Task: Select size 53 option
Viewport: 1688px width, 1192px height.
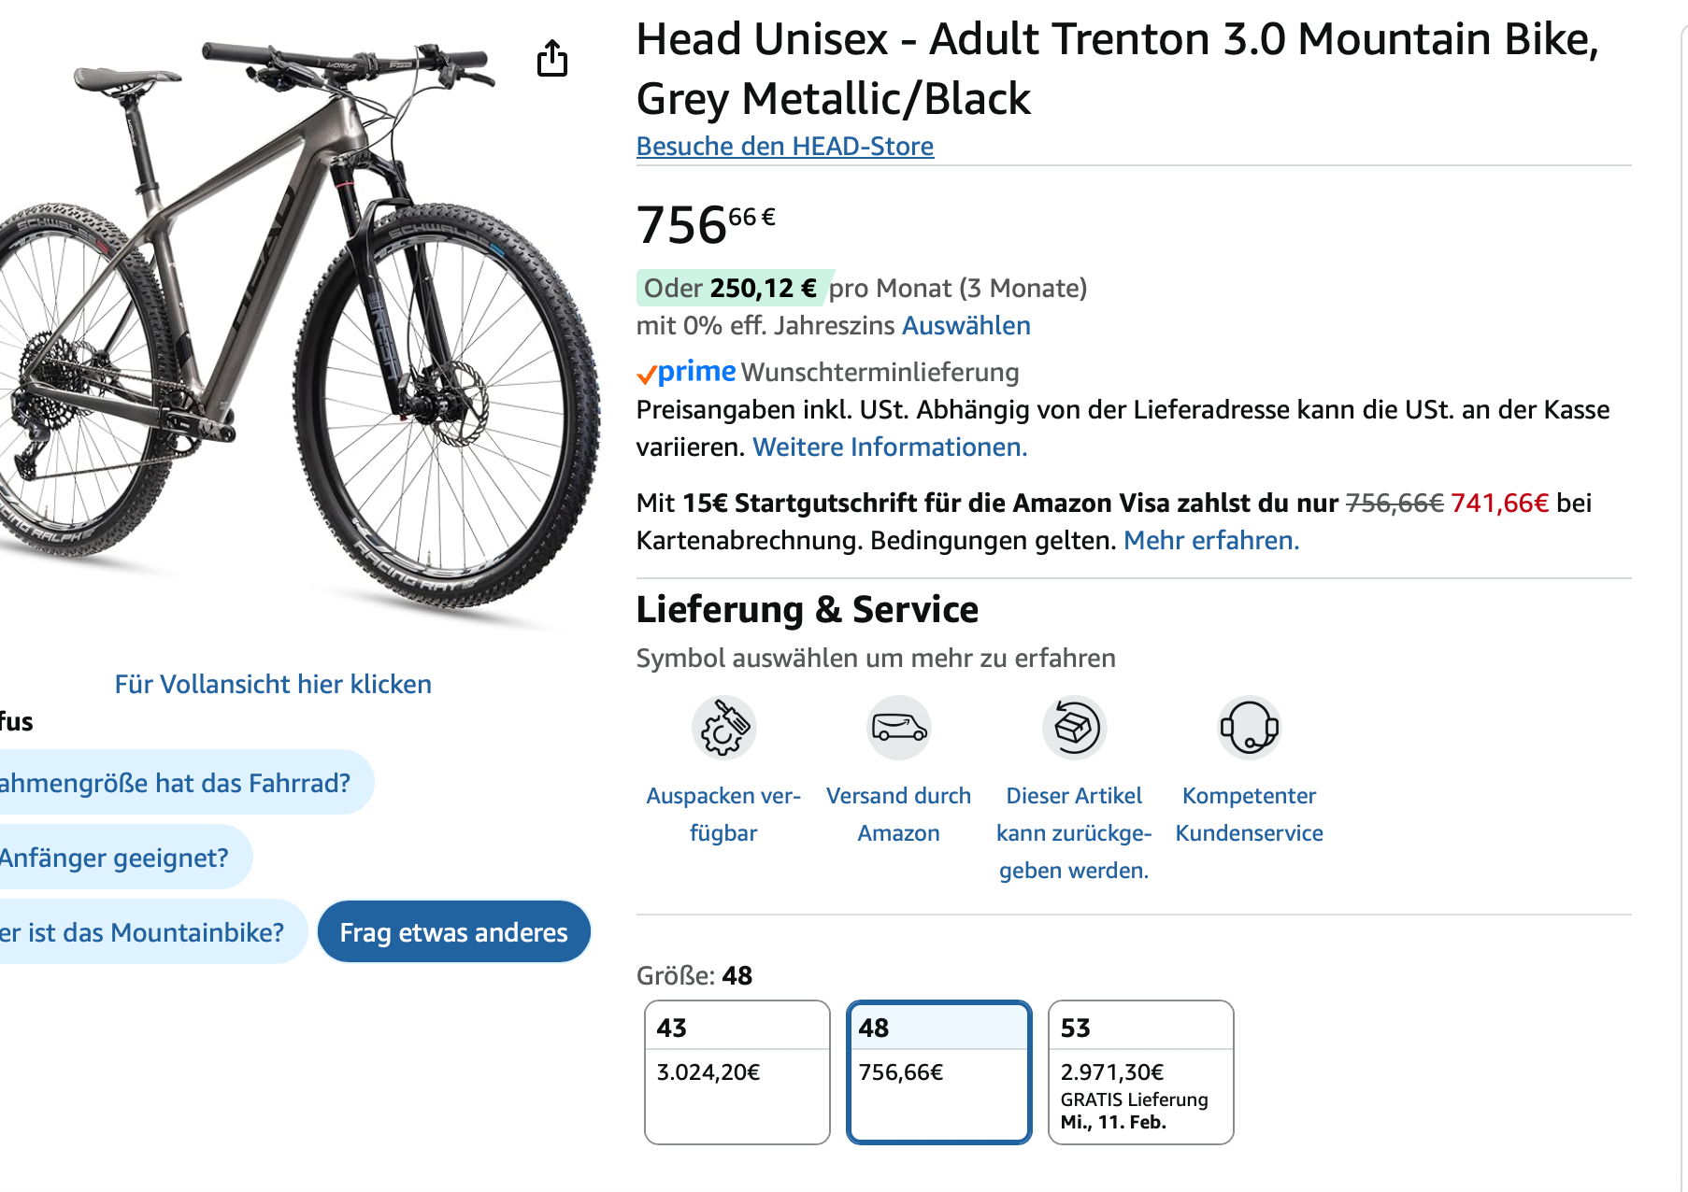Action: pyautogui.click(x=1140, y=1071)
